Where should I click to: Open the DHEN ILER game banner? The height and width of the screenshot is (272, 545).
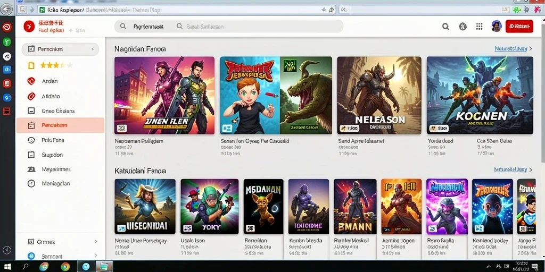coord(164,96)
